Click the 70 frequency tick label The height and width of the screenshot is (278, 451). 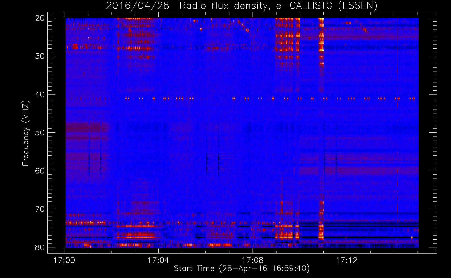pyautogui.click(x=40, y=209)
